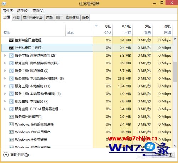The width and height of the screenshot is (178, 163).
Task: Select the Windows 启动应用程序 process name
Action: [33, 132]
